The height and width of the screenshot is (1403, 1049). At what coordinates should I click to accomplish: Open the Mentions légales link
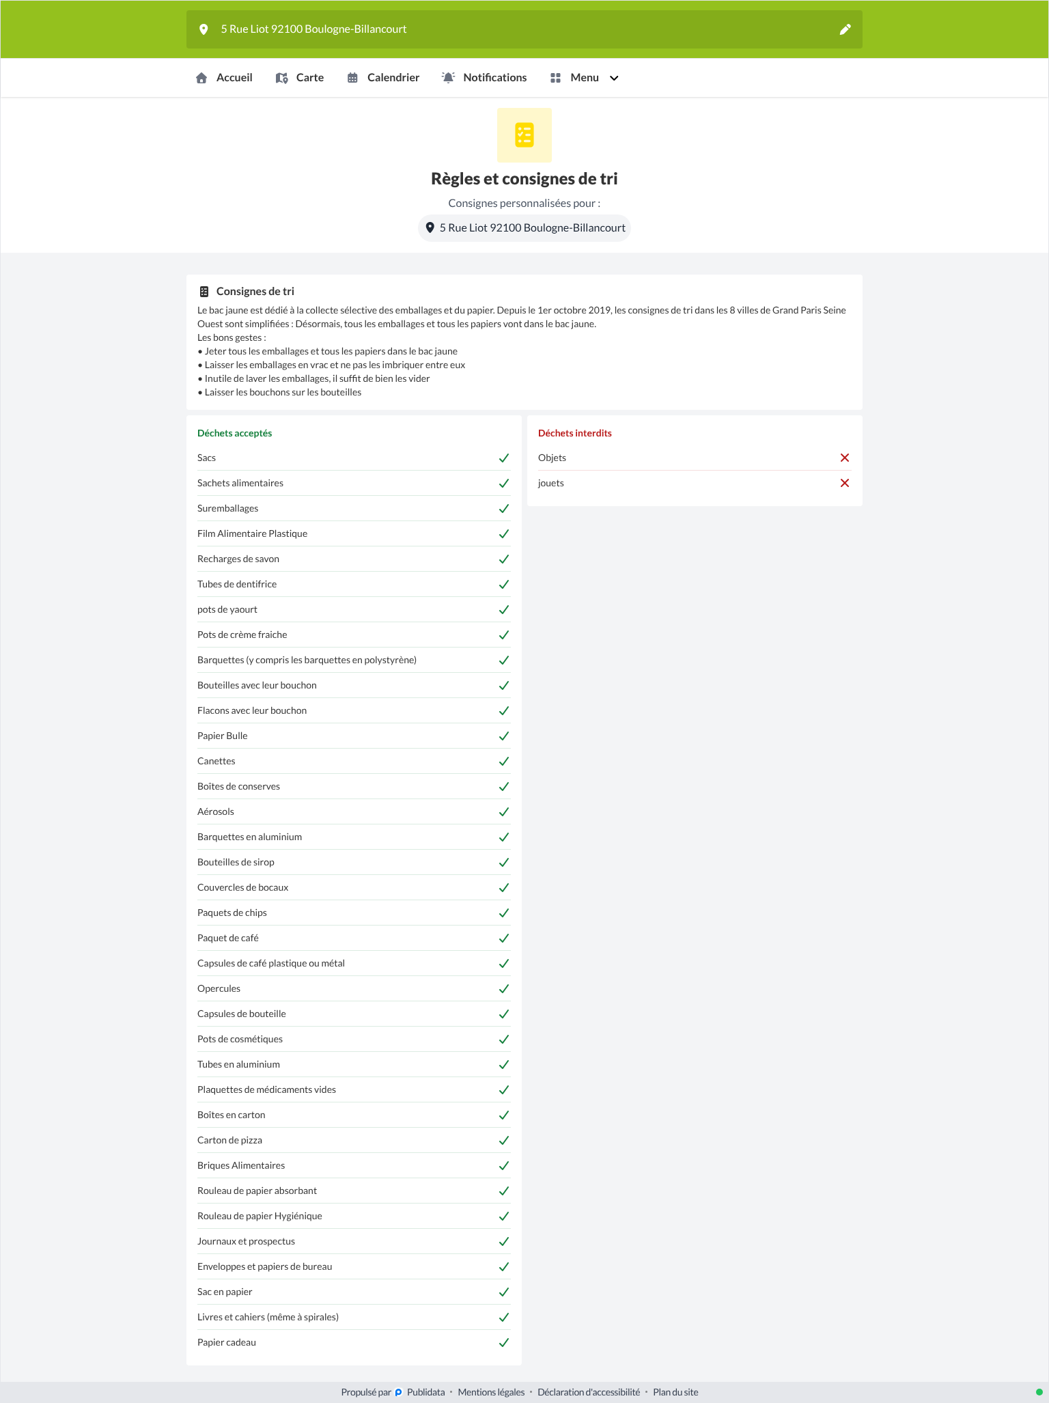tap(491, 1392)
